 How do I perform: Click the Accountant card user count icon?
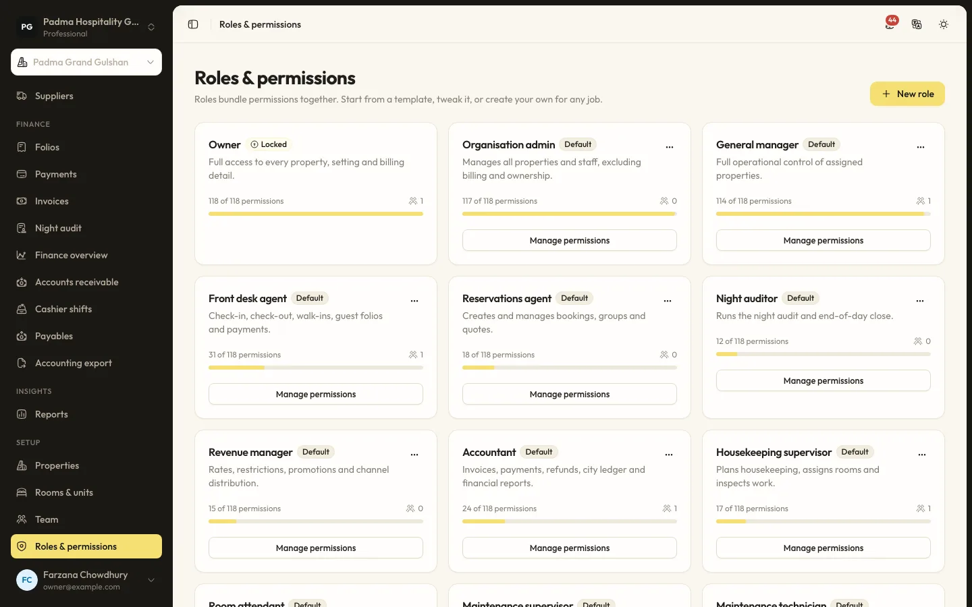(x=667, y=509)
